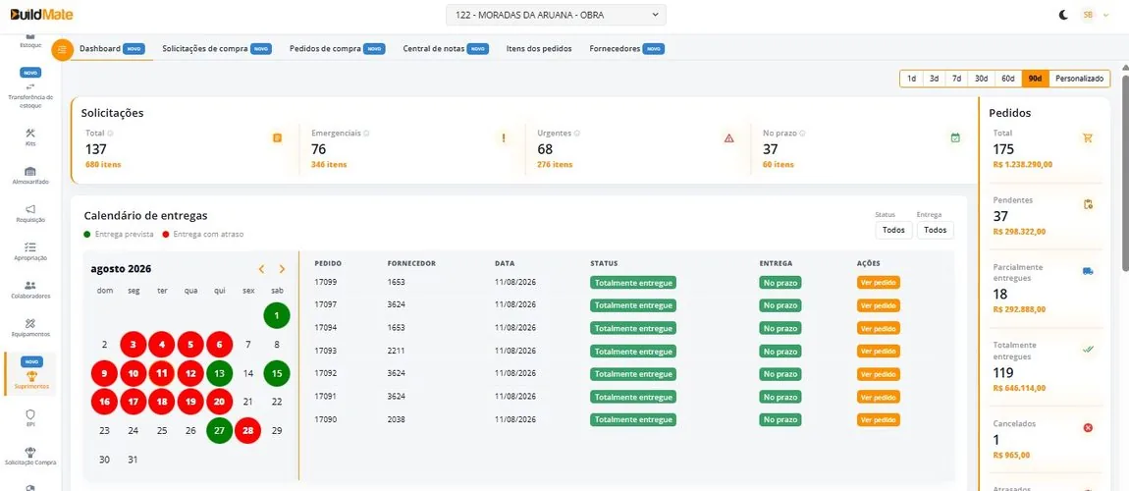The image size is (1129, 491).
Task: Click info icon next to Emergenciais
Action: click(x=366, y=134)
